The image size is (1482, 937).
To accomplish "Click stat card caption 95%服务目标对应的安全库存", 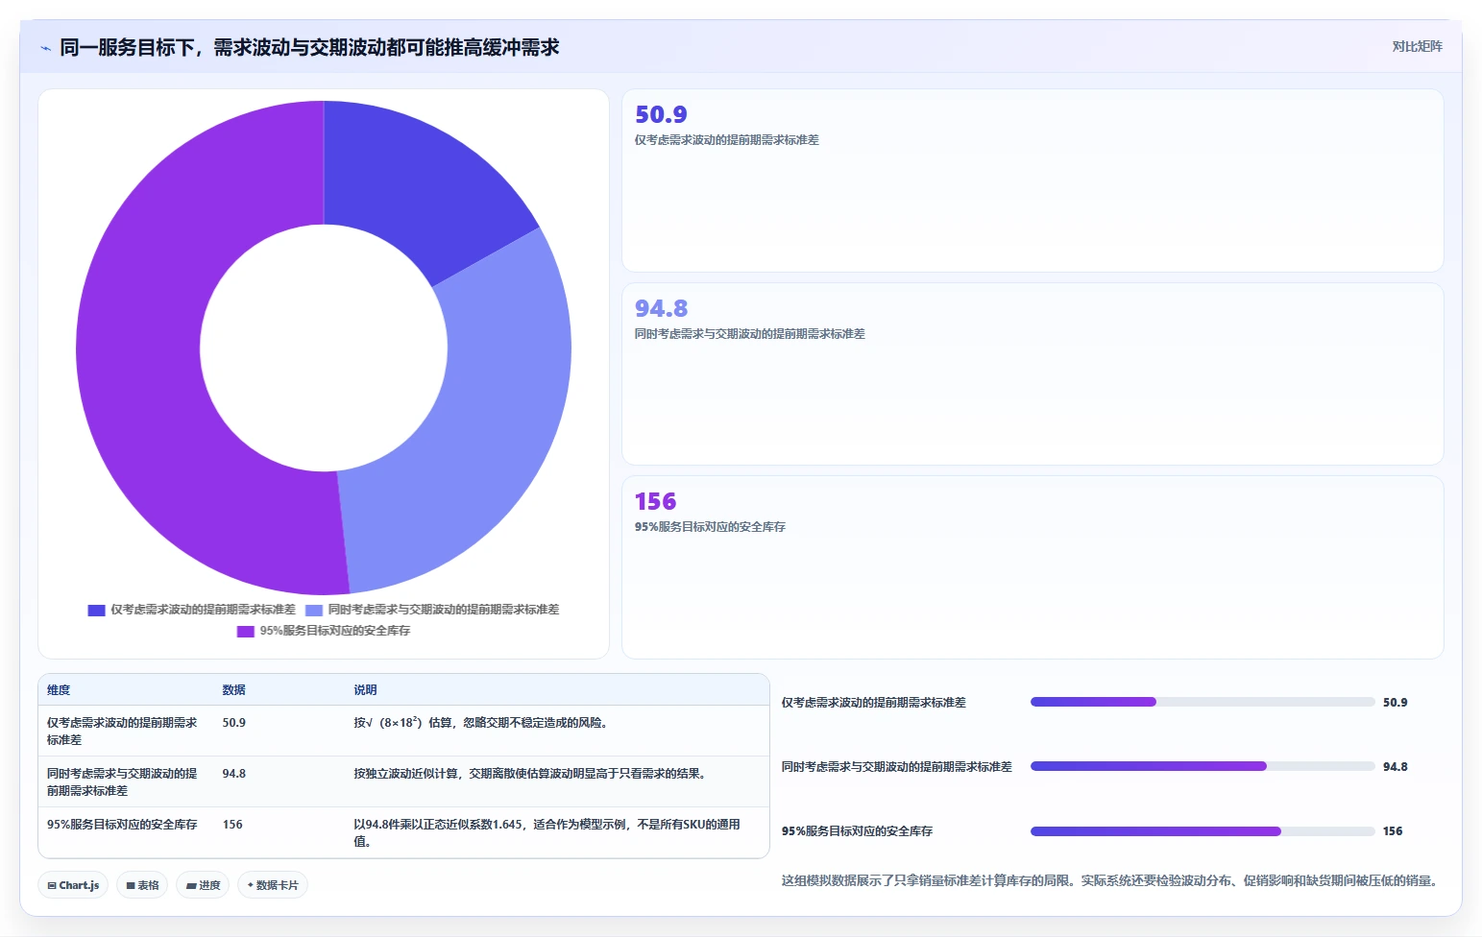I will (x=710, y=527).
